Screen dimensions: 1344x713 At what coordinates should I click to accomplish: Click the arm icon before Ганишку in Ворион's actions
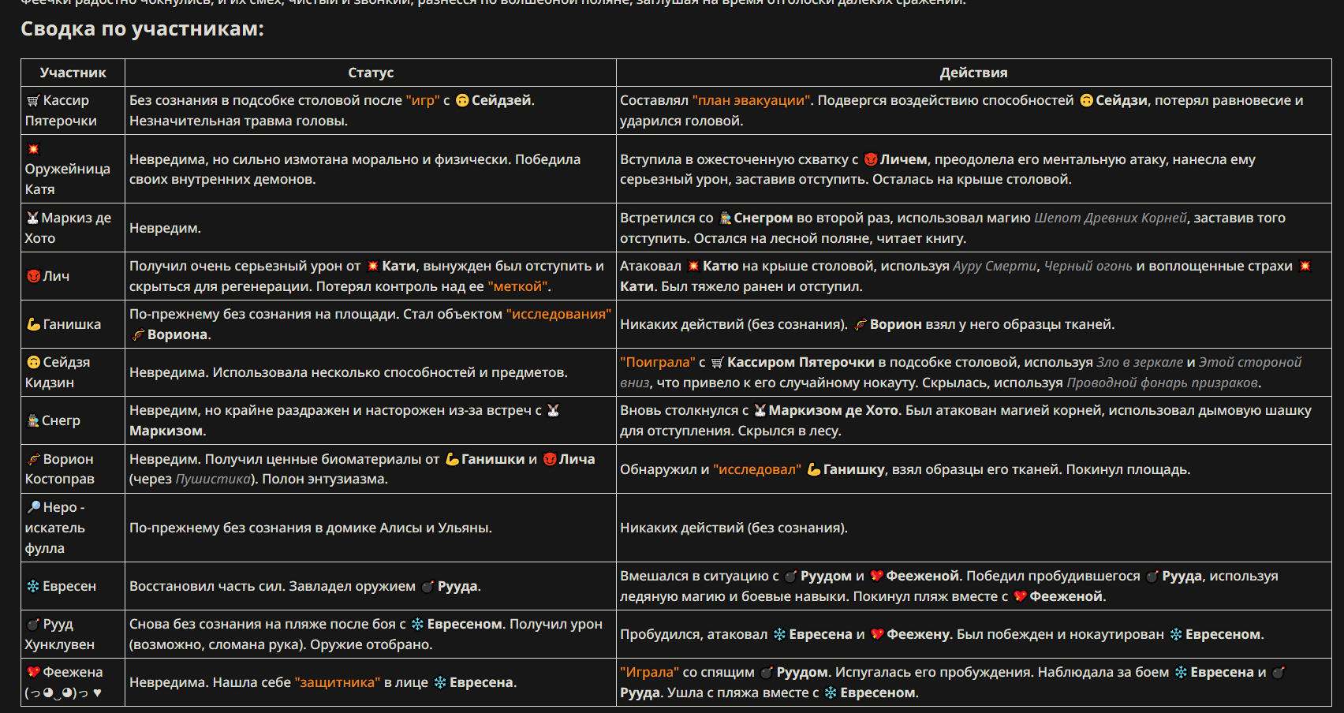814,469
